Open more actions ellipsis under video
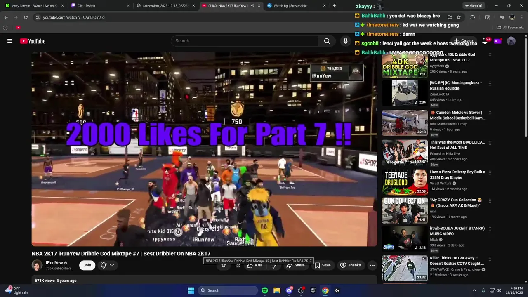The height and width of the screenshot is (297, 528). [x=372, y=265]
